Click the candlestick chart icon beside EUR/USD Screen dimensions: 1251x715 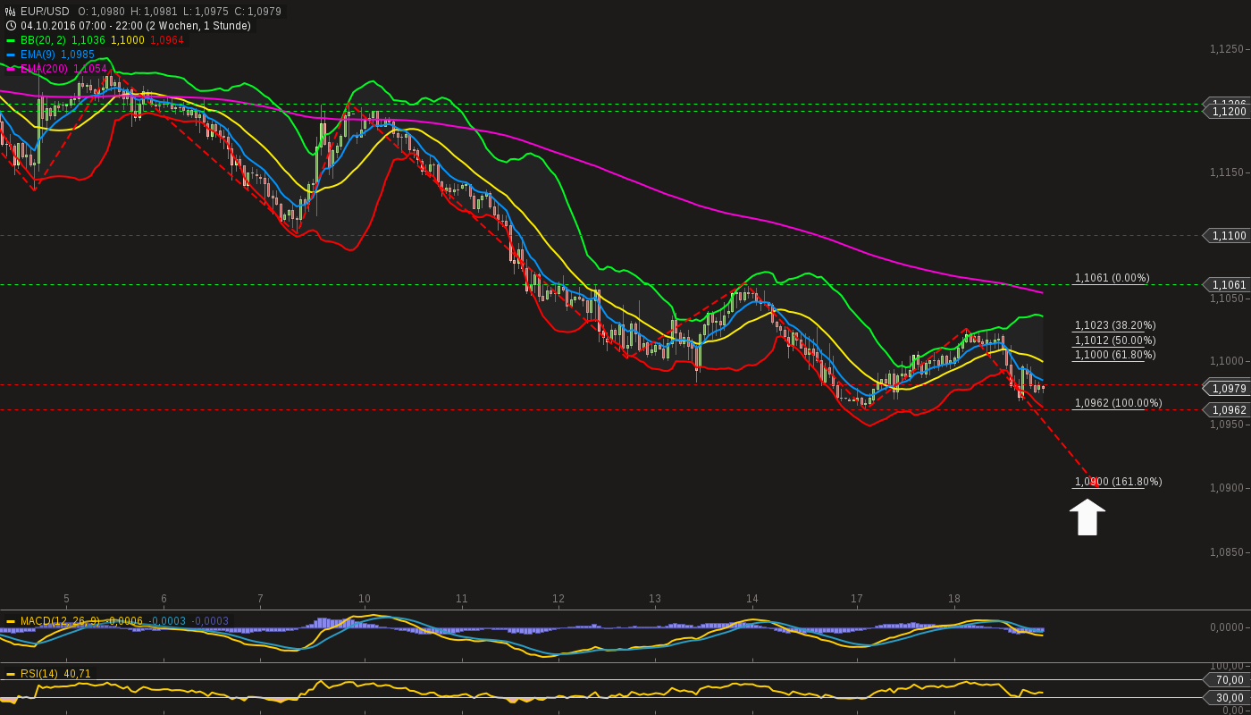[x=11, y=12]
